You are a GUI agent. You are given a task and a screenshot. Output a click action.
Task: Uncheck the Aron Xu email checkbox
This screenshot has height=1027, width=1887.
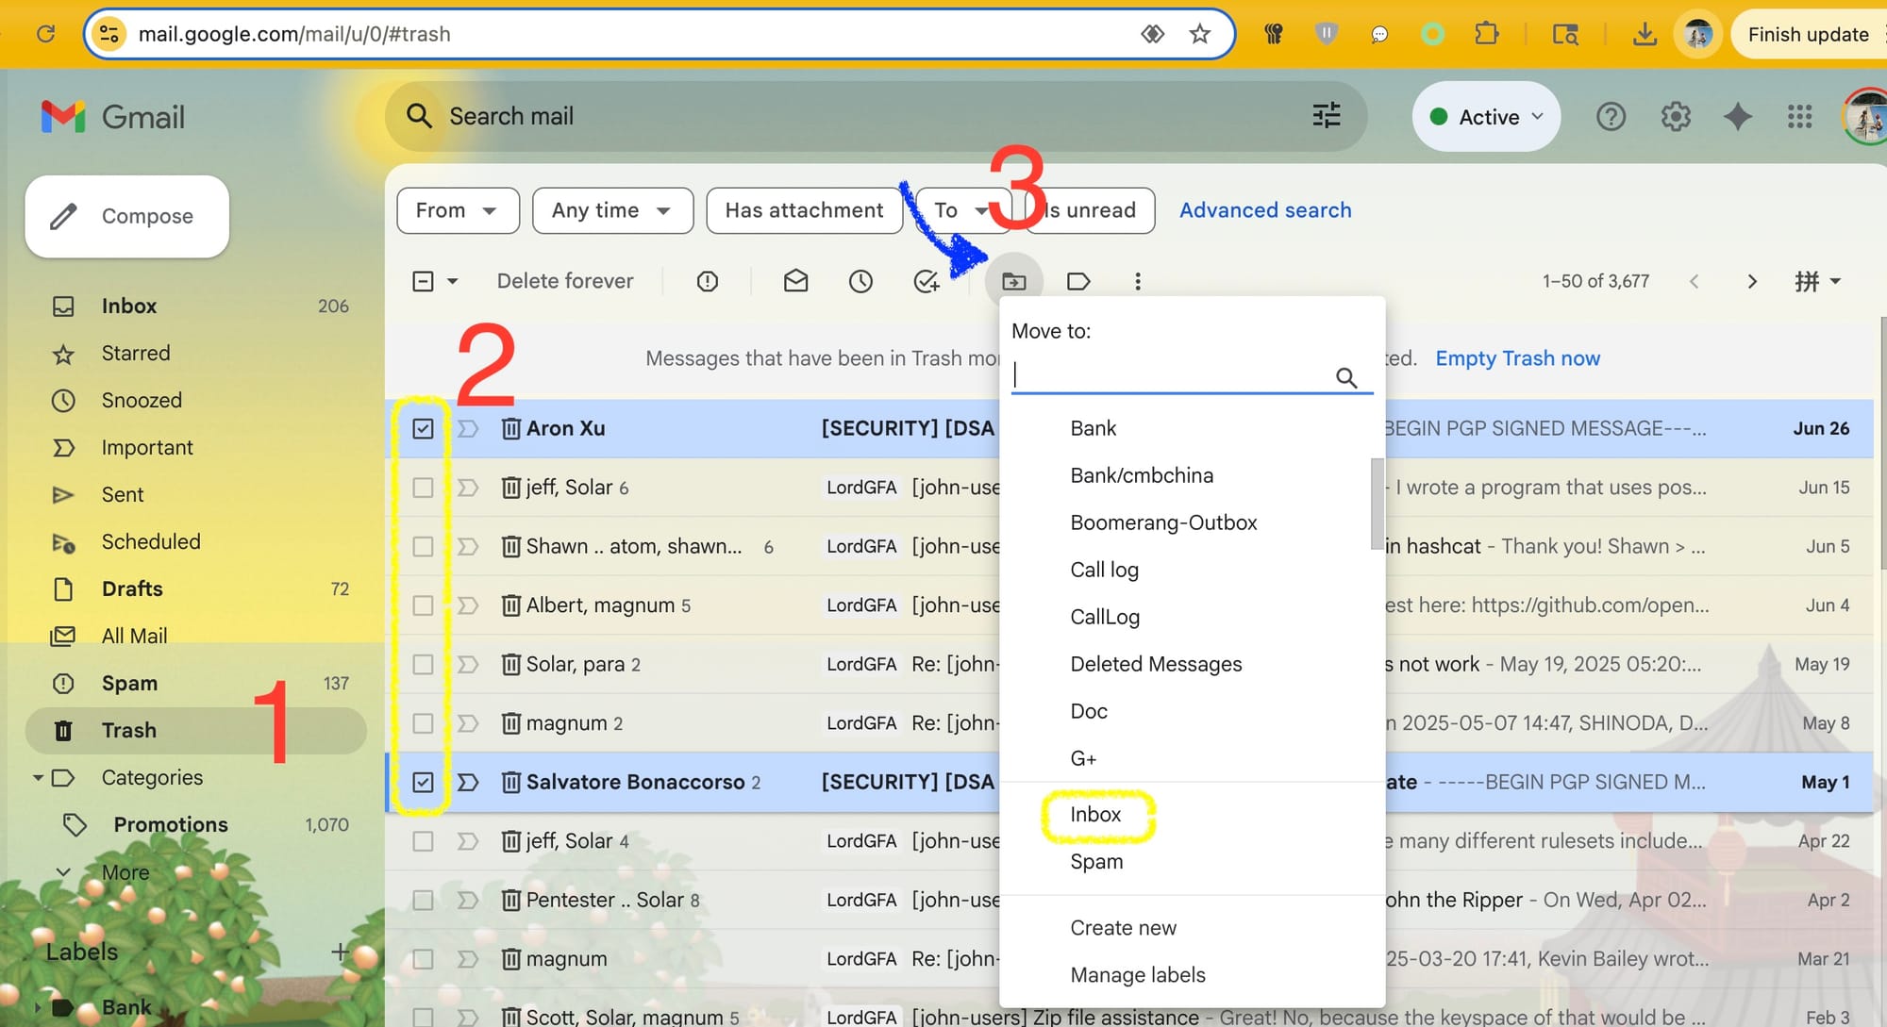click(x=423, y=429)
